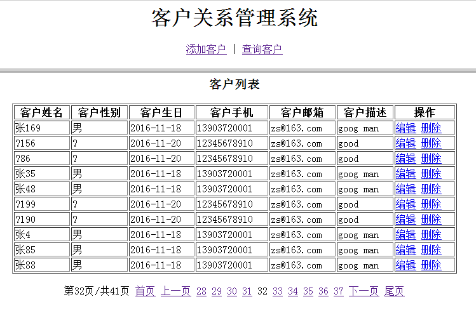Jump to page 35
This screenshot has width=476, height=318.
pyautogui.click(x=308, y=291)
